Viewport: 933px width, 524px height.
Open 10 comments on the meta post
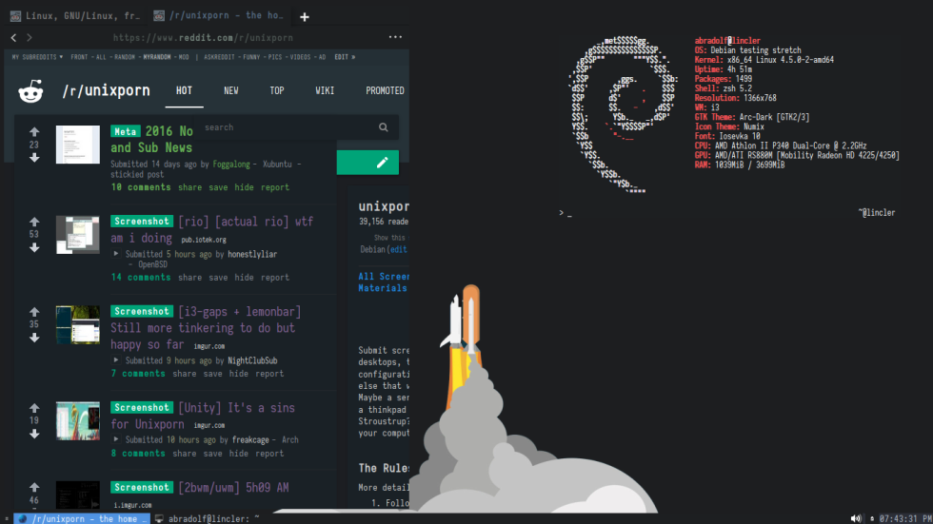[x=141, y=187]
